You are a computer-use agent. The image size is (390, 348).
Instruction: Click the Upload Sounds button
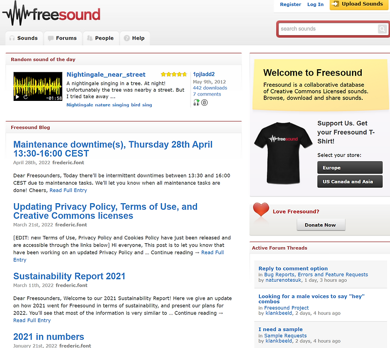[359, 4]
